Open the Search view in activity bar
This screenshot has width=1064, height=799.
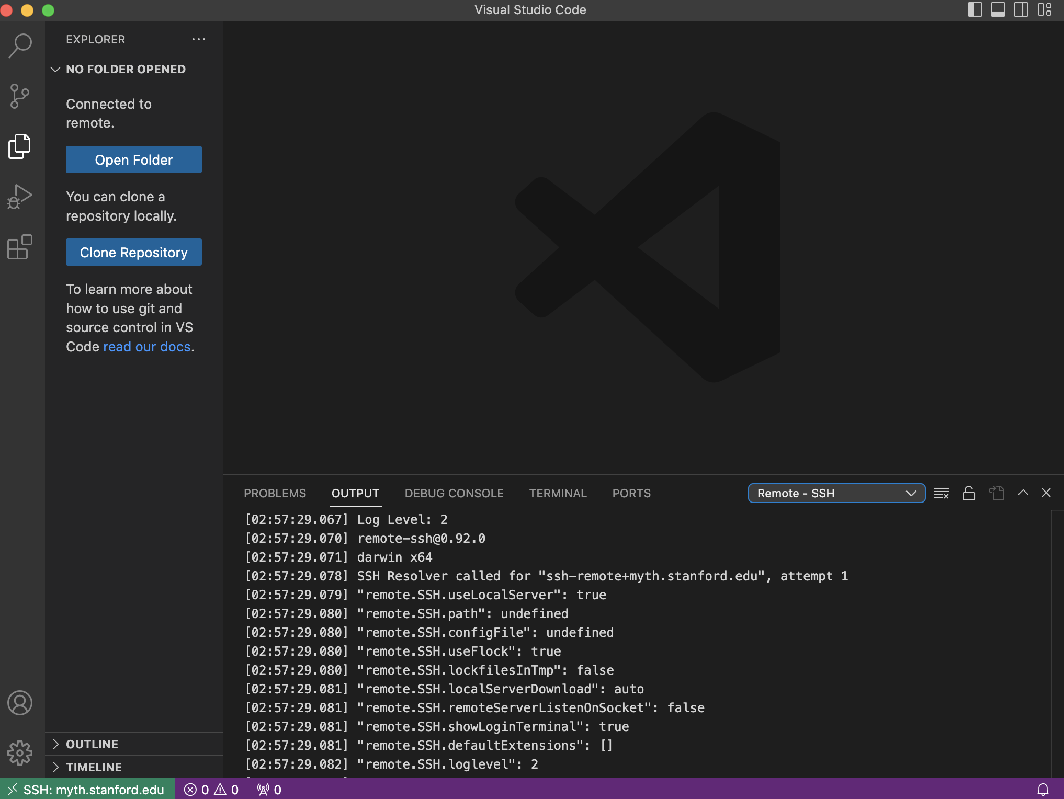[x=20, y=46]
